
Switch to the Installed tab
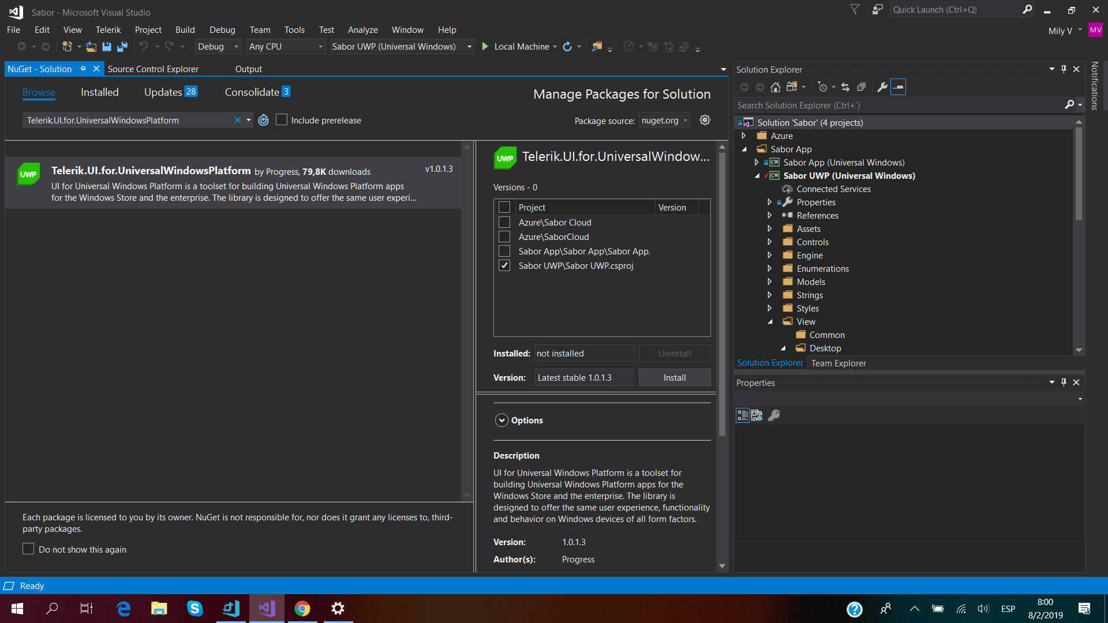point(99,92)
